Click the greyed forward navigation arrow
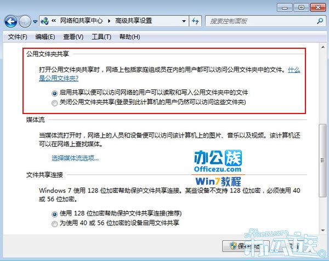This screenshot has width=329, height=261. [25, 21]
